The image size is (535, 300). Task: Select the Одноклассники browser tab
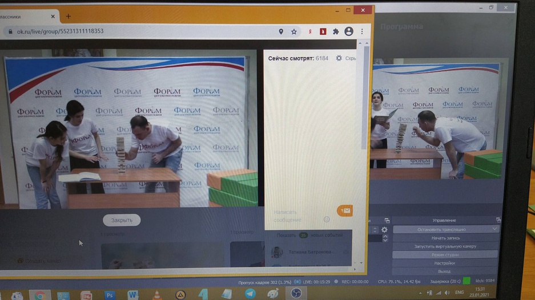[26, 17]
